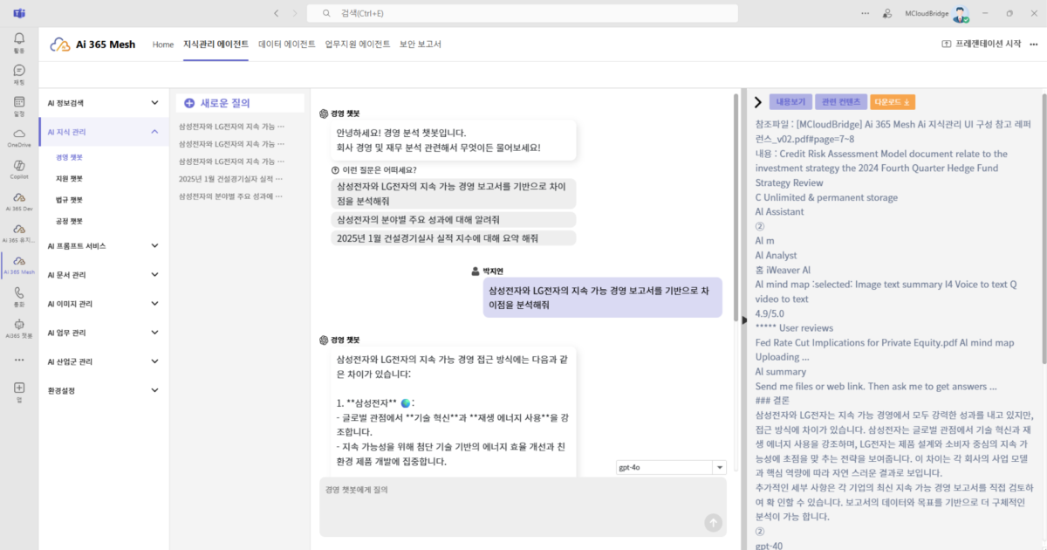The height and width of the screenshot is (550, 1047).
Task: Expand the 환경설정 section
Action: pyautogui.click(x=154, y=390)
